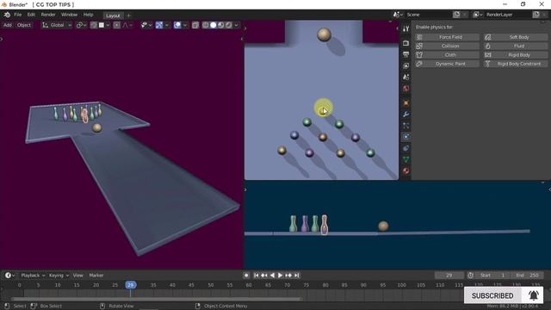Open the Render properties tab
Screen dimensions: 551x310
coord(406,43)
